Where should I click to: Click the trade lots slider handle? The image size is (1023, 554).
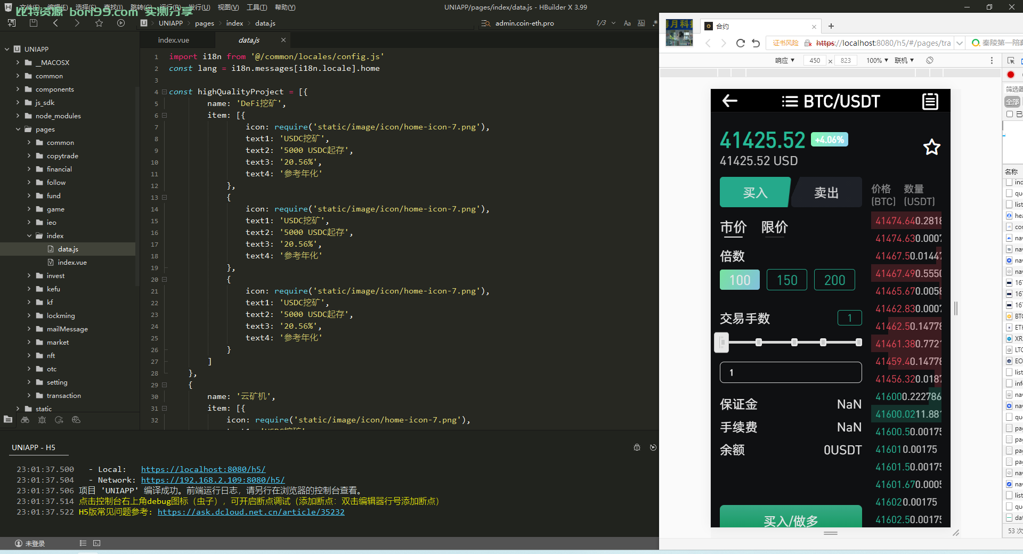tap(721, 343)
